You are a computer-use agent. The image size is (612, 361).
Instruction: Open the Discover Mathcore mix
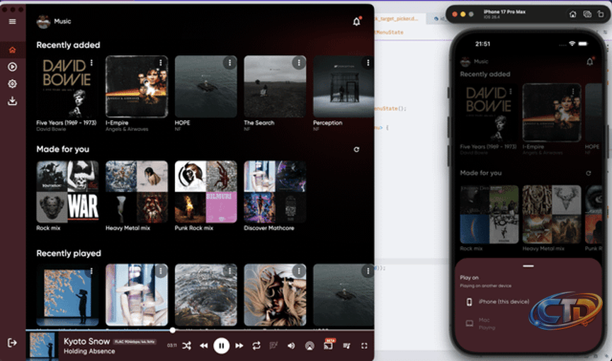coord(275,192)
